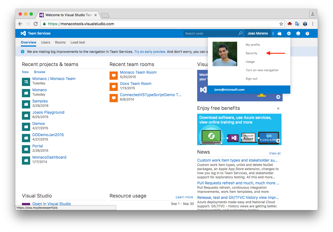Image resolution: width=333 pixels, height=232 pixels.
Task: Click the Monaco Team Room chat icon
Action: [114, 75]
